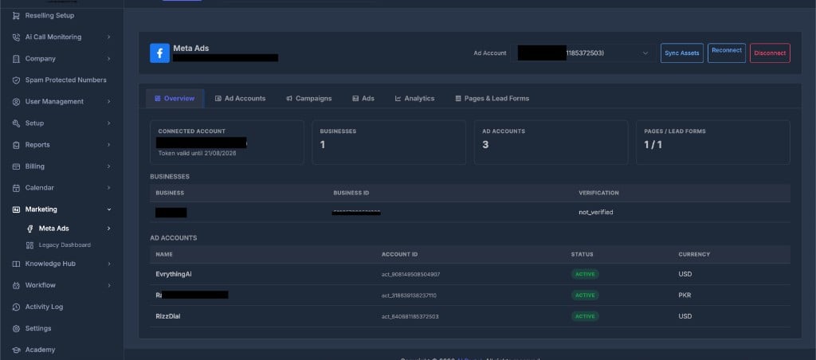
Task: Expand AI Call Monitoring chevron
Action: coord(108,37)
